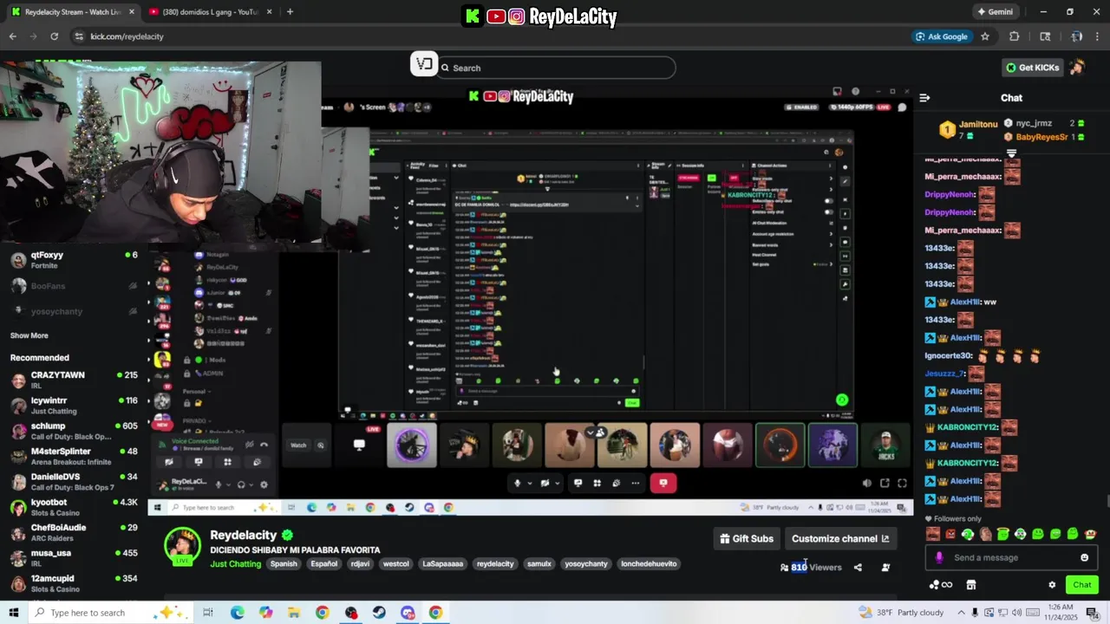1110x624 pixels.
Task: Click the KICKs balance infinity icon
Action: [x=941, y=585]
